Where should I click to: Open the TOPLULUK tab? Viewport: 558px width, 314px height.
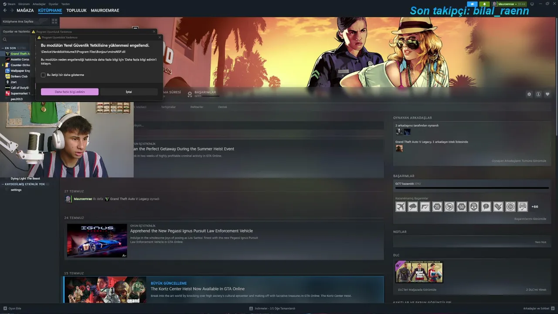(76, 10)
